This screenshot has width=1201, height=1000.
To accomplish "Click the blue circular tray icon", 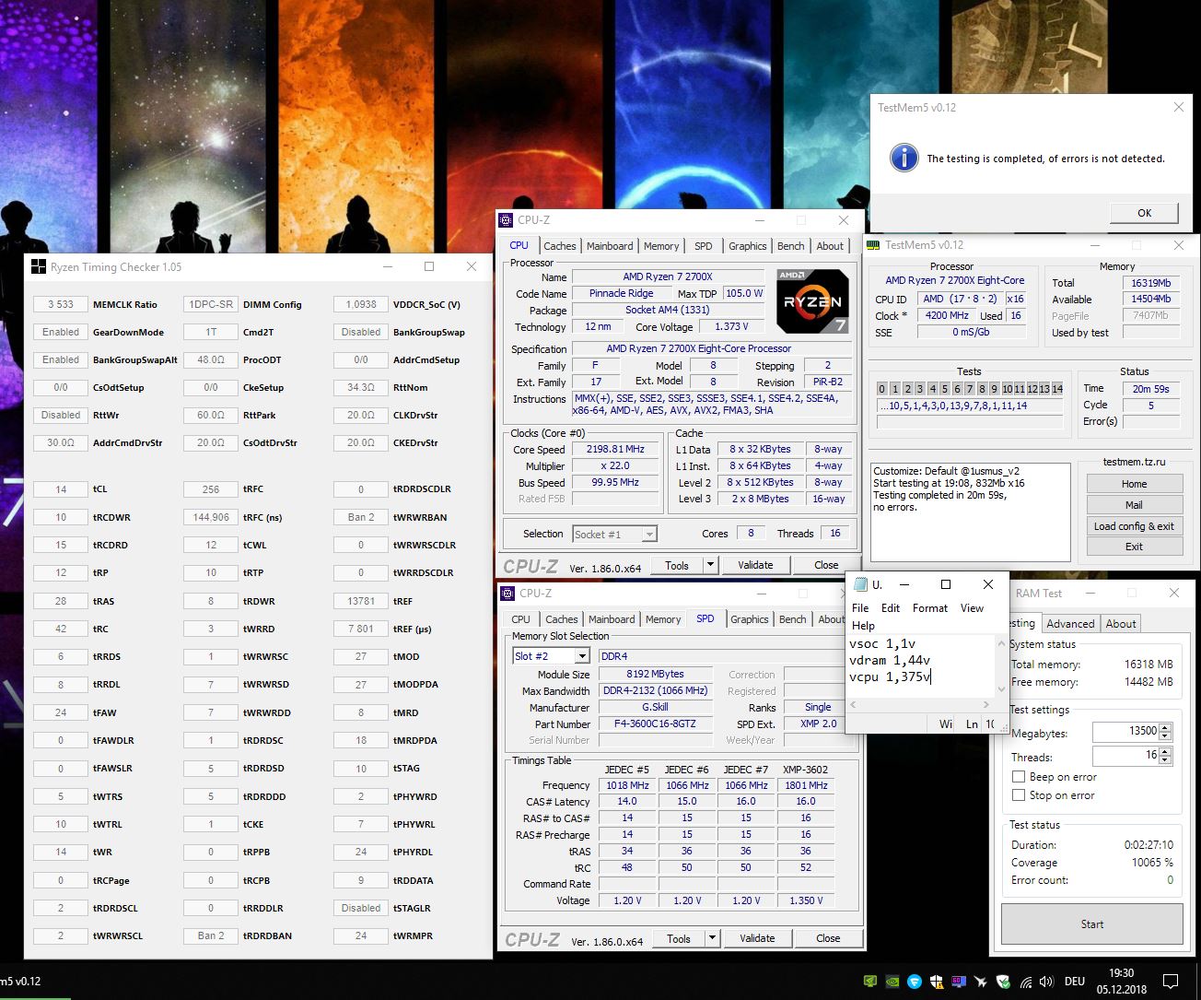I will pos(915,982).
